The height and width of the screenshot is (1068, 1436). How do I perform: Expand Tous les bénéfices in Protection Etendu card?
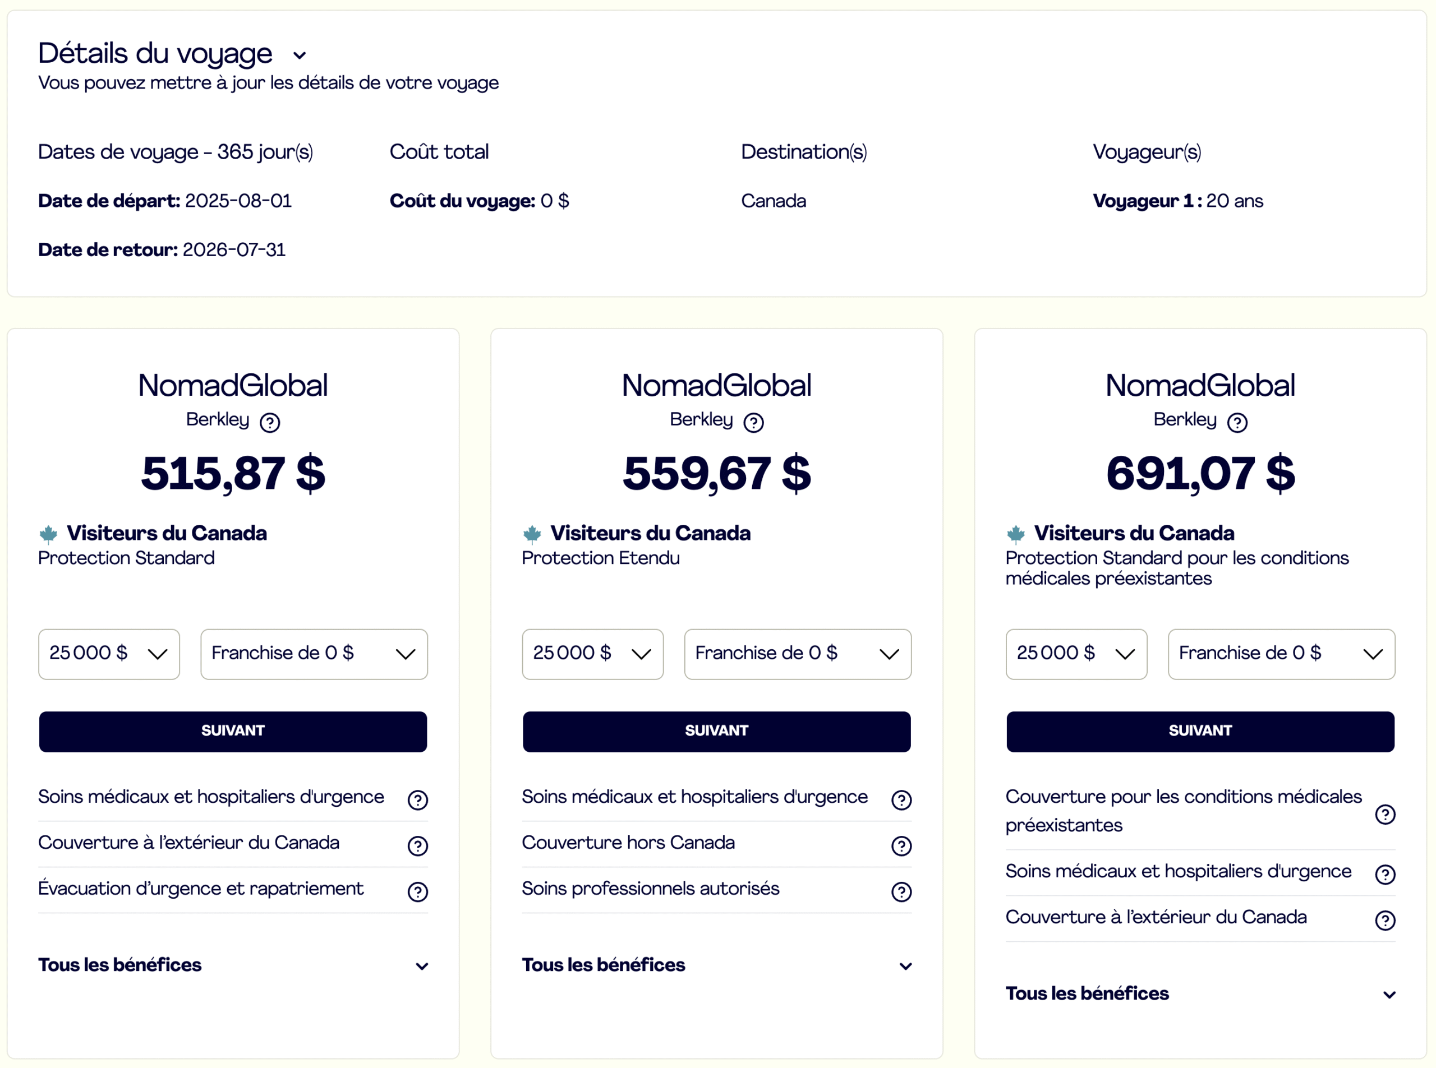pos(717,964)
